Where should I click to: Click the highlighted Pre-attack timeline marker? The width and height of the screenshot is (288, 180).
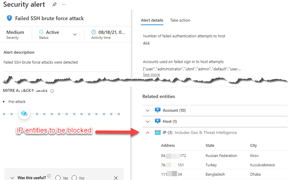[x=24, y=114]
